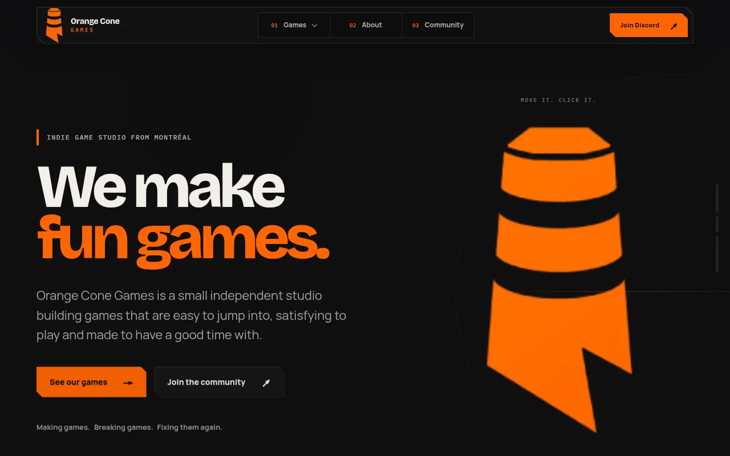Click the 'INDIE GAME STUDIO FROM MONTRÉAL' tagline

119,137
